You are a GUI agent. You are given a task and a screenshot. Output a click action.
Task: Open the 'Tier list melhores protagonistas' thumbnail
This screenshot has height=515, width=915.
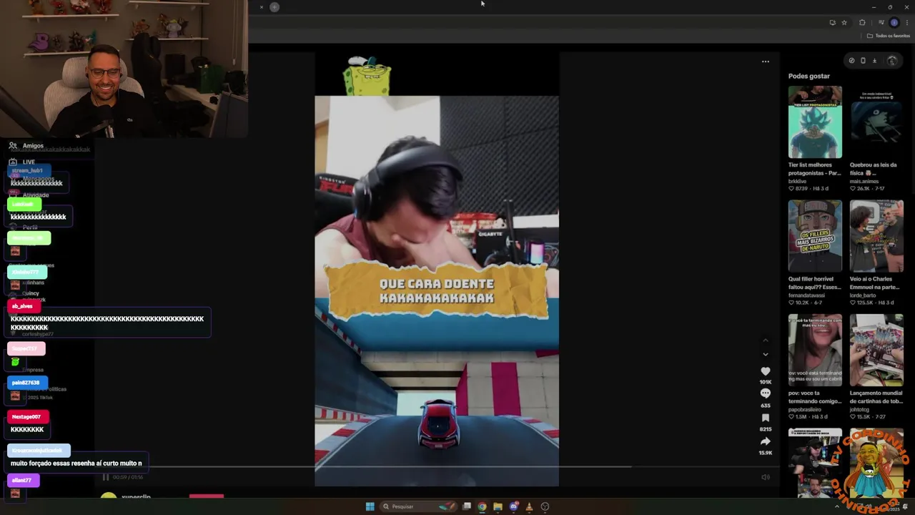pyautogui.click(x=815, y=122)
